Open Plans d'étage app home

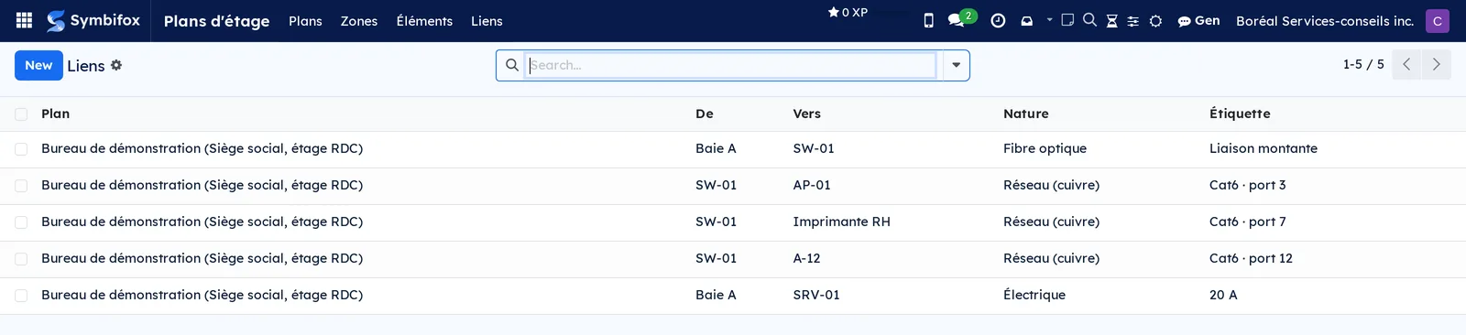[x=216, y=20]
